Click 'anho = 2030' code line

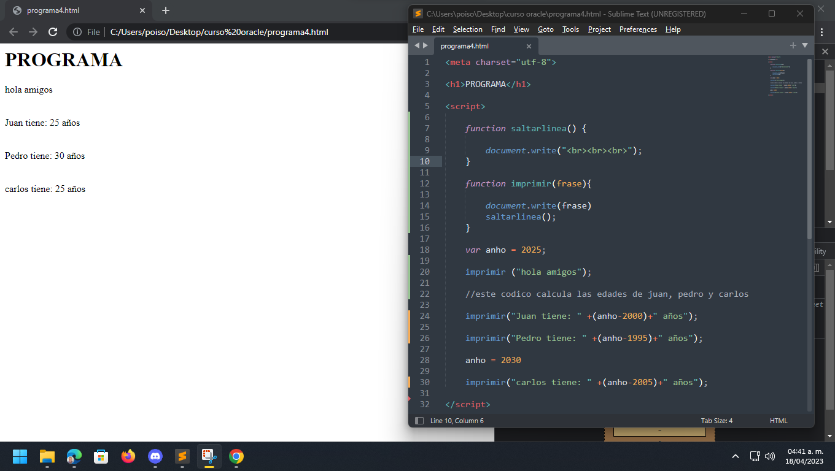click(x=493, y=360)
